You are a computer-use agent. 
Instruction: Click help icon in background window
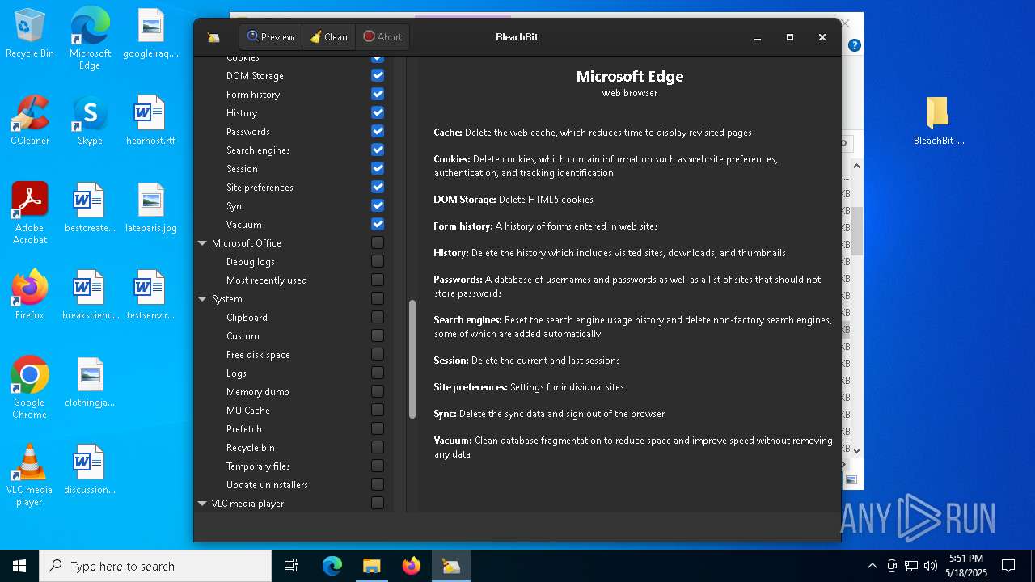click(x=854, y=45)
